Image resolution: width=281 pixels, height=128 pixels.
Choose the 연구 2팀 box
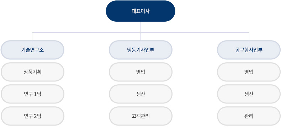[32, 116]
